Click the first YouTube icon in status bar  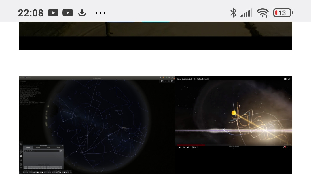coord(53,13)
